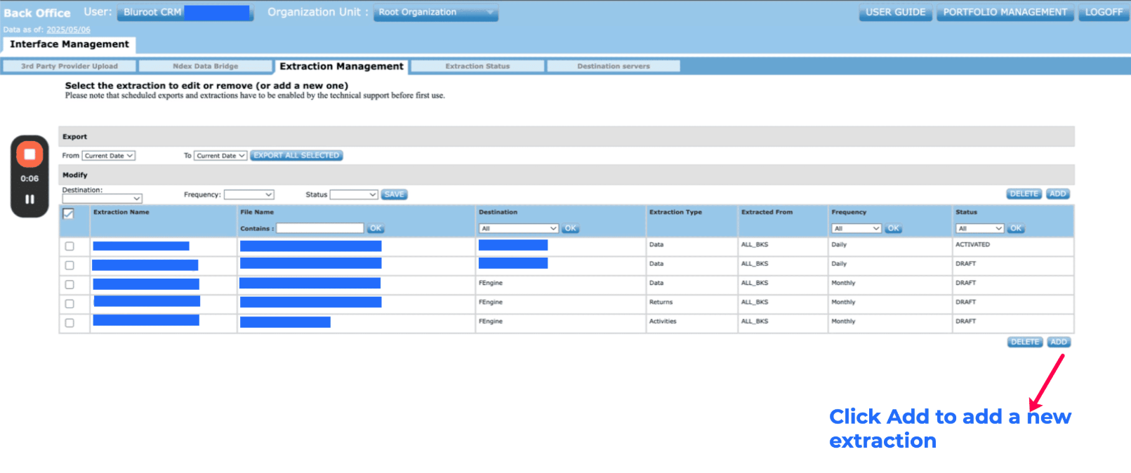Open the To Current Date dropdown
Viewport: 1131px width, 473px height.
coord(220,156)
